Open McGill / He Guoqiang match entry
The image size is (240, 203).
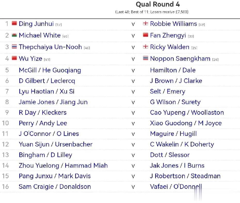[x=50, y=70]
